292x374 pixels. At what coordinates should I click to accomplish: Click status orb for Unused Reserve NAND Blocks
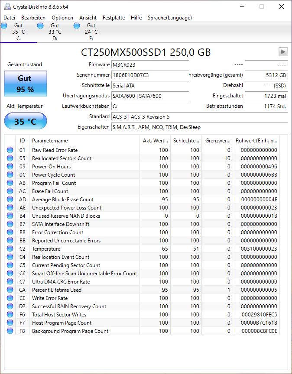pos(10,216)
